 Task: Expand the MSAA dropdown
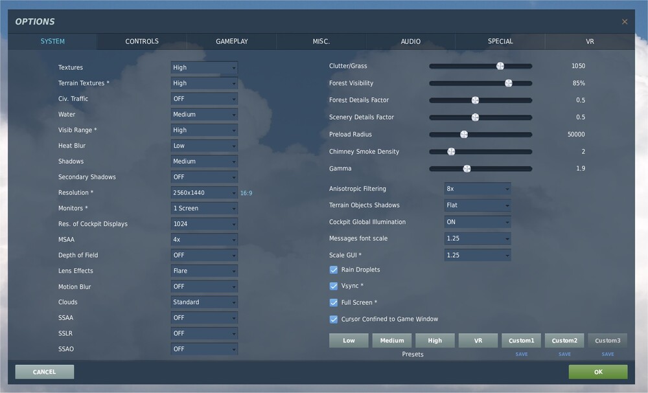[x=204, y=240]
